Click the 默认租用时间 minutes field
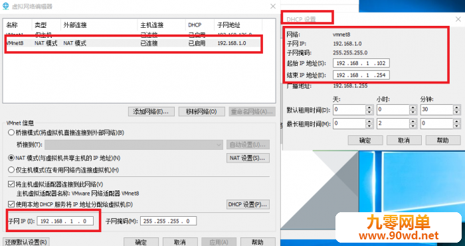 (437, 109)
